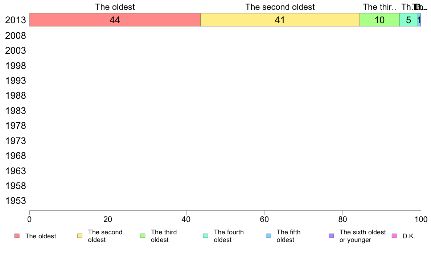Viewport: 431px width, 267px height.
Task: Click the 1993 year label
Action: click(15, 81)
